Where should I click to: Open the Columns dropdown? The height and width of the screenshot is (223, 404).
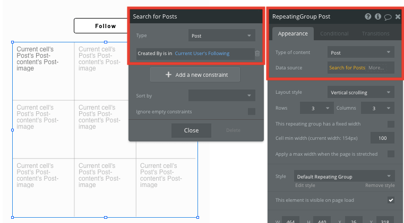tap(377, 108)
